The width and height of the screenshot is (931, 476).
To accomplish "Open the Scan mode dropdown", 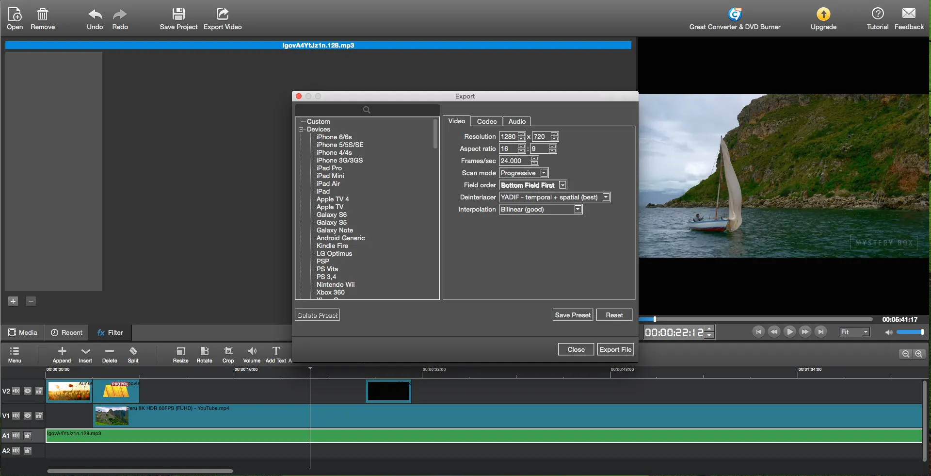I will coord(543,173).
